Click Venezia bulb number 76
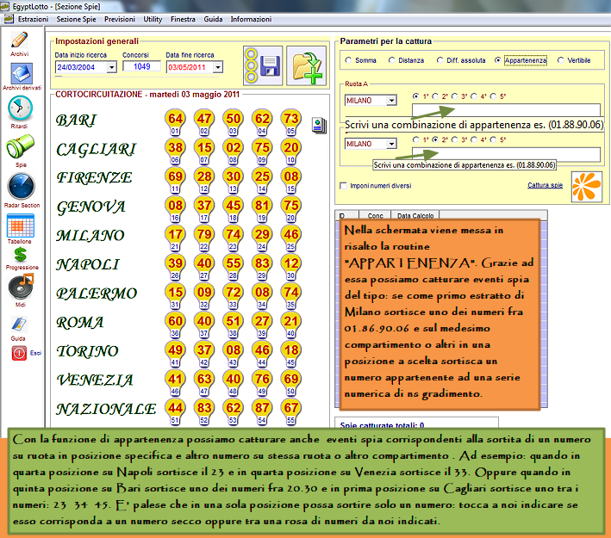Screen dimensions: 611x538 pos(262,379)
